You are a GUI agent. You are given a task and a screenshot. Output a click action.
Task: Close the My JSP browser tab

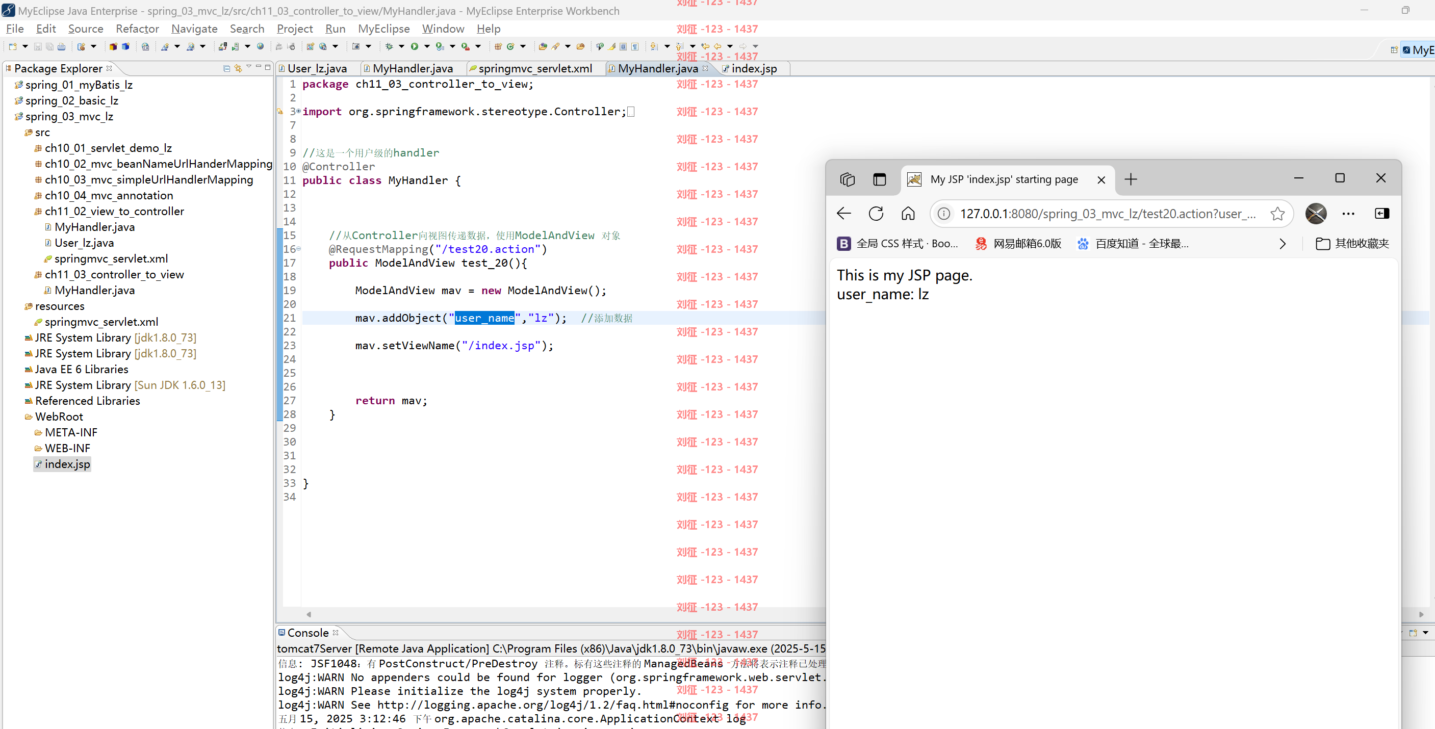tap(1101, 180)
